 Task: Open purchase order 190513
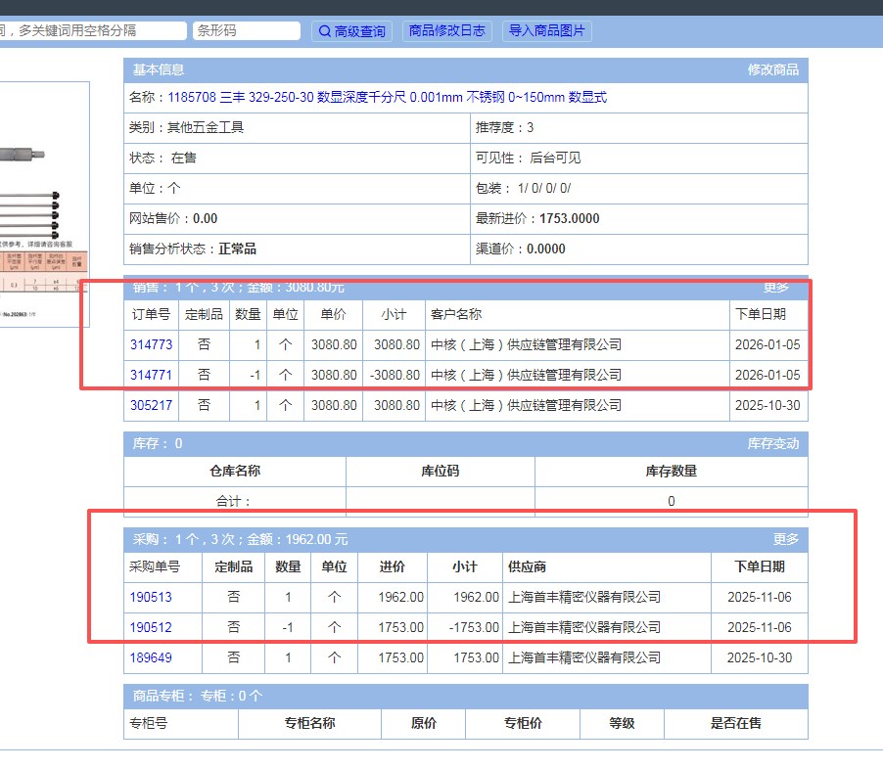pyautogui.click(x=151, y=597)
